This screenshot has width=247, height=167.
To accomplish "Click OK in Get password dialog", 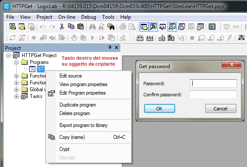I will click(159, 109).
